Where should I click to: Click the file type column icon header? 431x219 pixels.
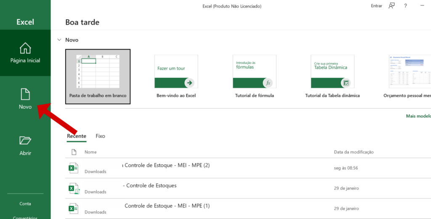pyautogui.click(x=74, y=152)
